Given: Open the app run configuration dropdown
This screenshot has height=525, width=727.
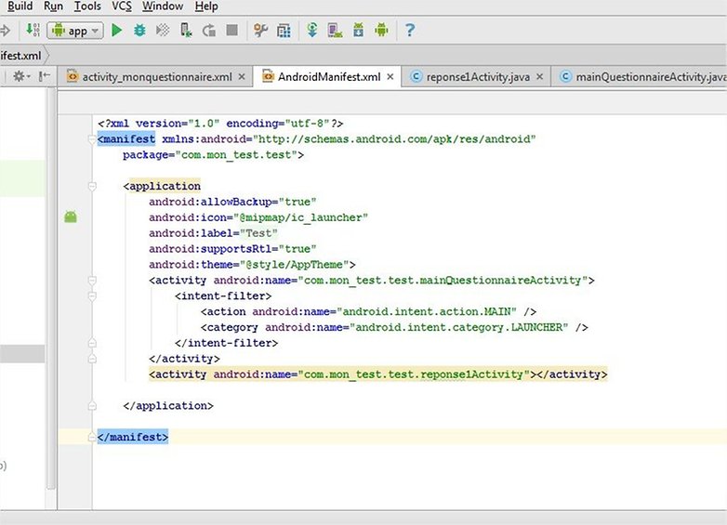Looking at the screenshot, I should 75,31.
